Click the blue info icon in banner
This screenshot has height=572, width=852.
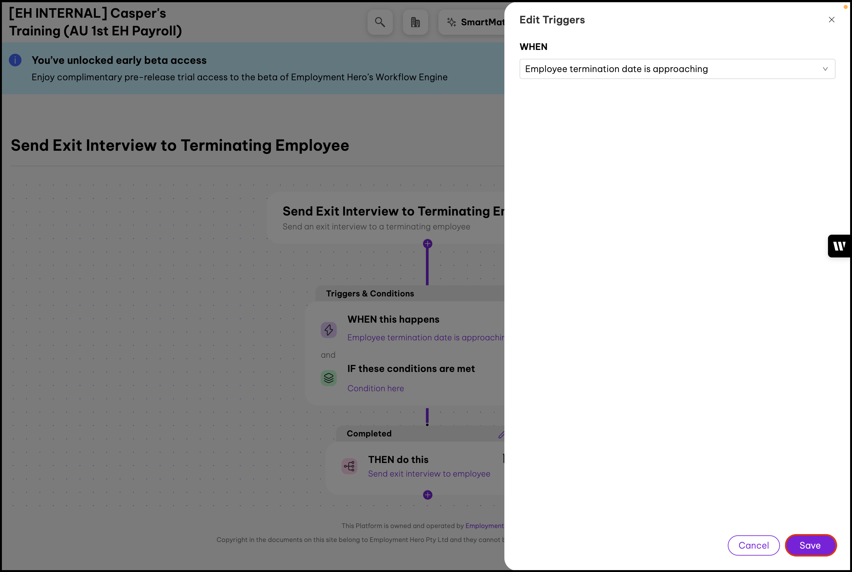tap(15, 60)
